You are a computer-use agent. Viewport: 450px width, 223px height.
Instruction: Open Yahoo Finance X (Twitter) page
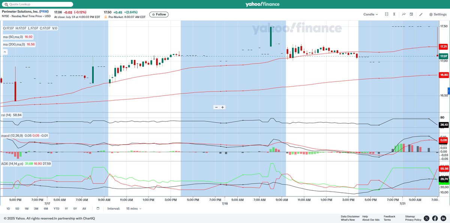click(427, 218)
